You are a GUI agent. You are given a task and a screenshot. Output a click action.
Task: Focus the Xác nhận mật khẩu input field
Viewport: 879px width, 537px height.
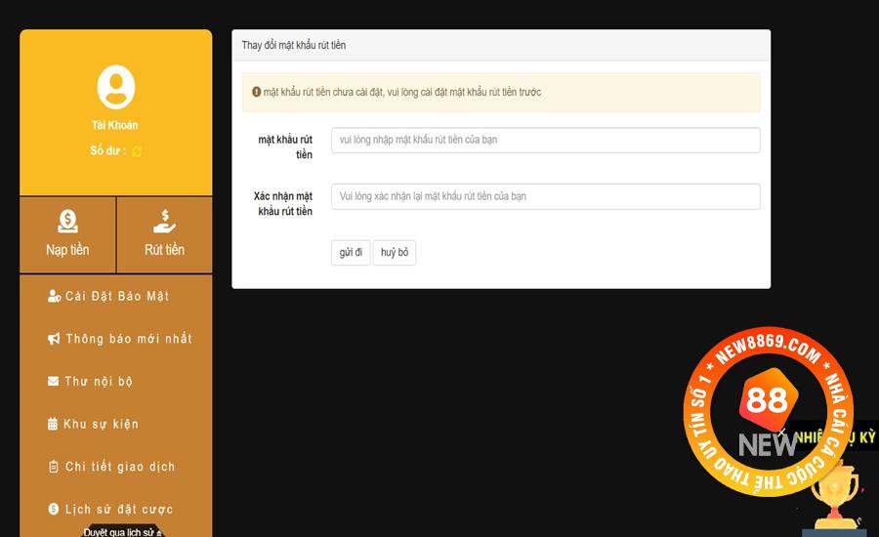(545, 196)
